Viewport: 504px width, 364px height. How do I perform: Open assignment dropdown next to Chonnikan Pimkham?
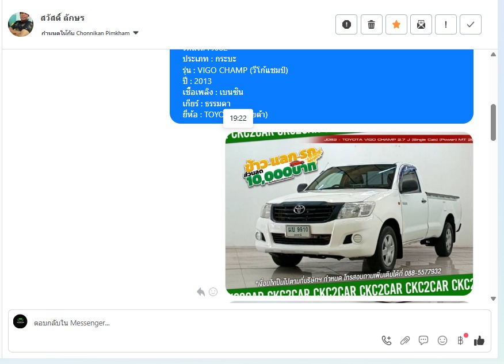(x=136, y=33)
